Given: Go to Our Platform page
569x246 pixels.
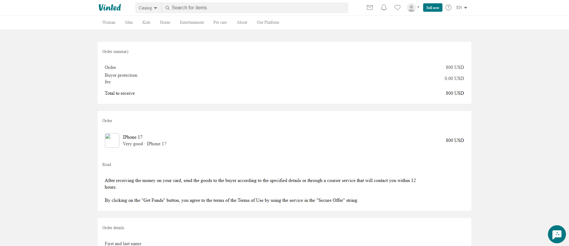Looking at the screenshot, I should [268, 22].
